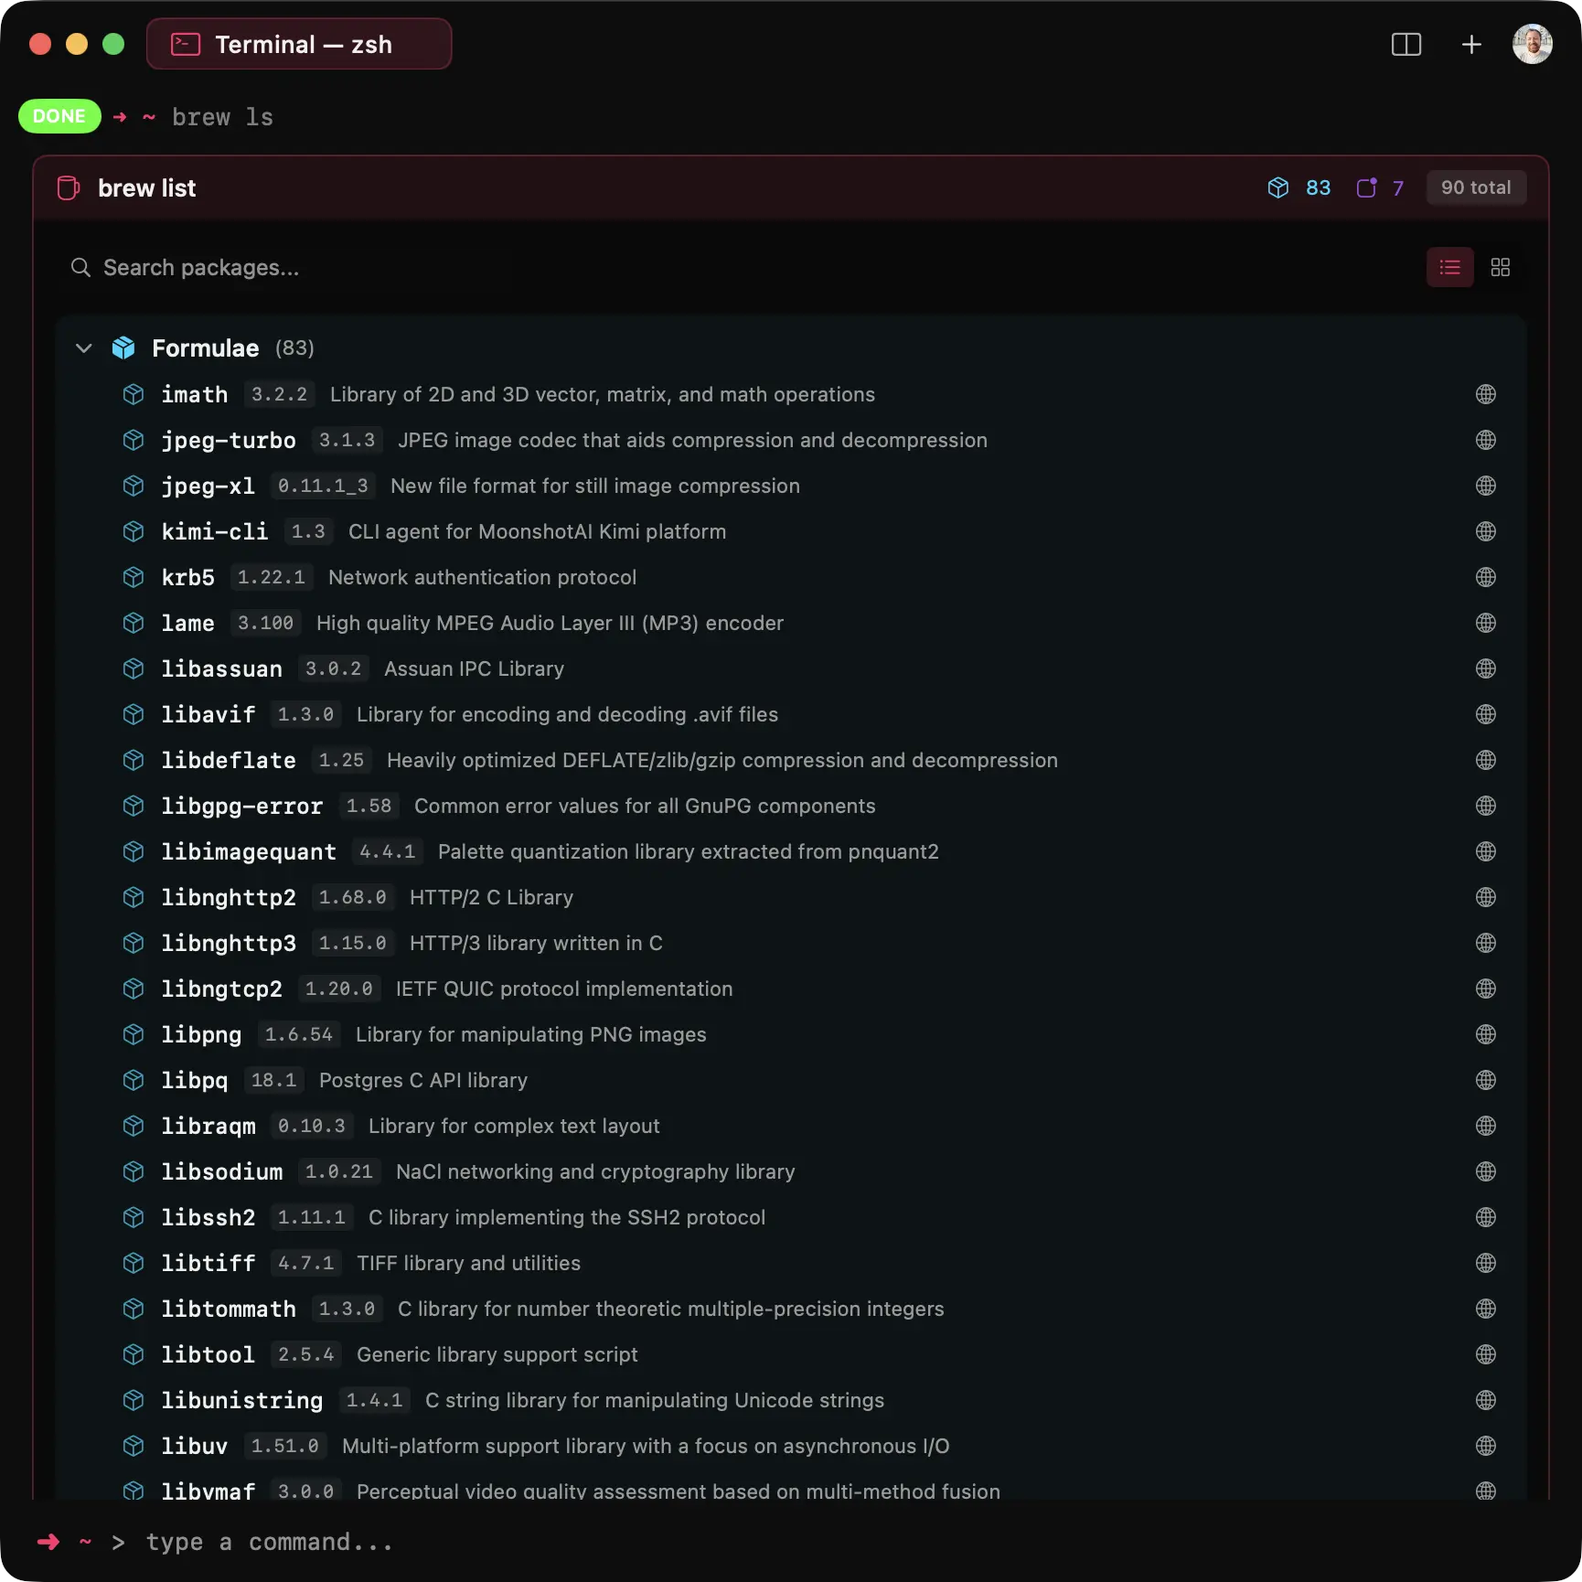This screenshot has width=1582, height=1582.
Task: Click the globe icon on the libpng row
Action: pos(1485,1034)
